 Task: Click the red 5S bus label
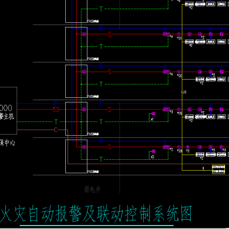56,109
